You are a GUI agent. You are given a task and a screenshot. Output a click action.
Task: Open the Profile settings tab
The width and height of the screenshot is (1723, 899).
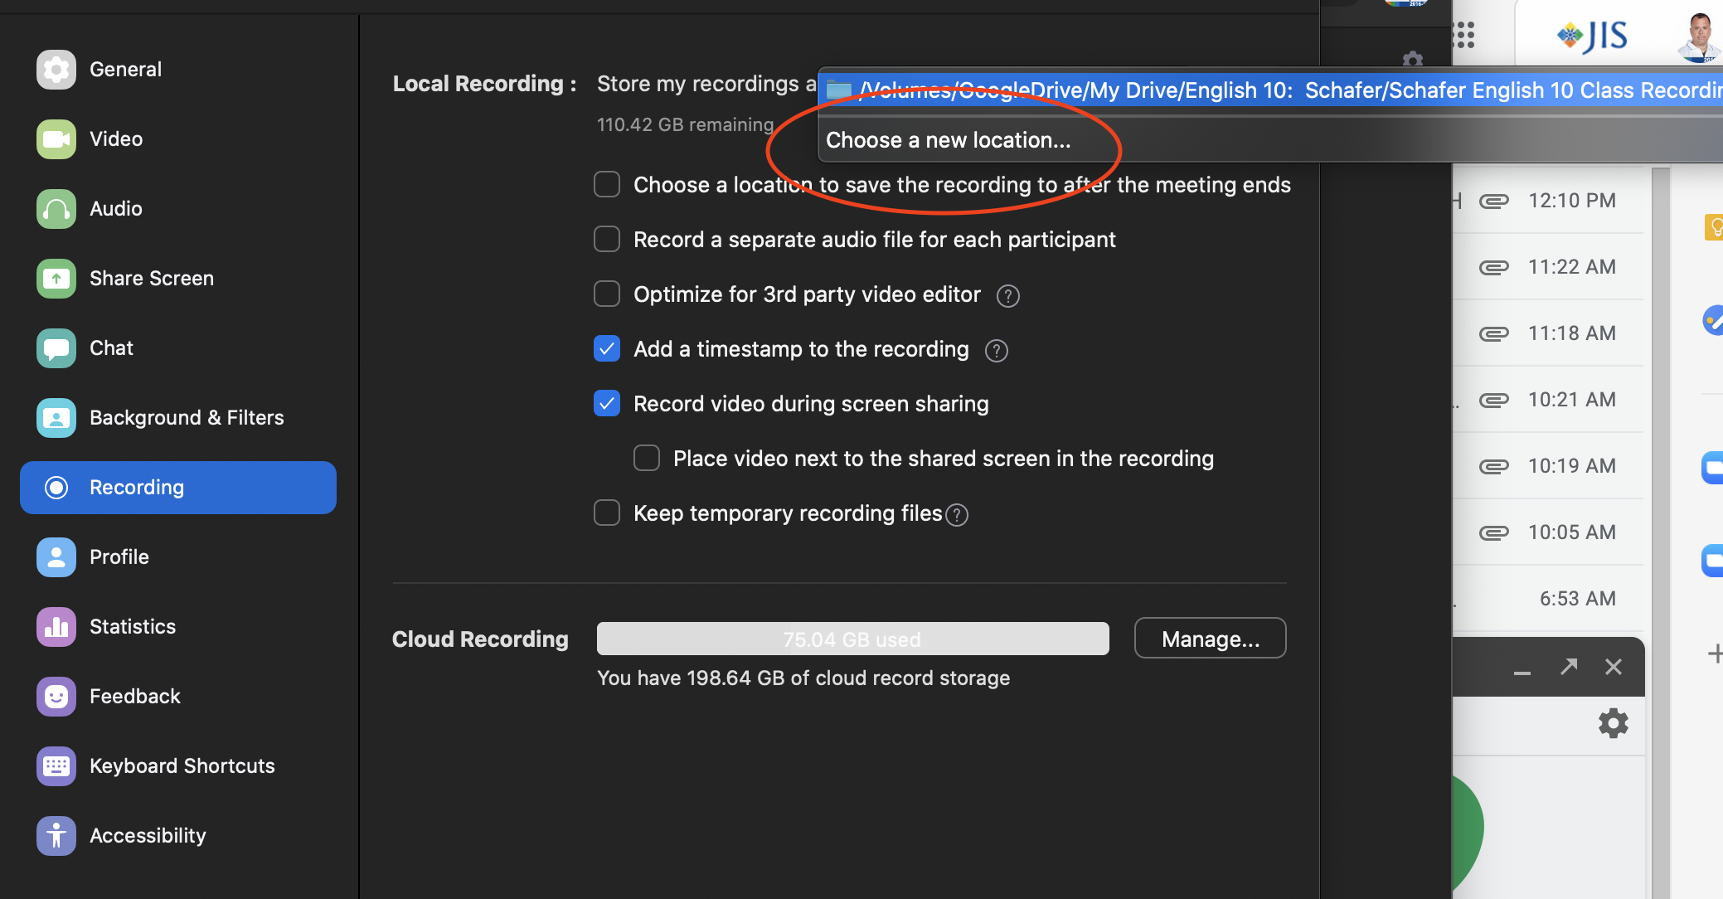coord(119,557)
